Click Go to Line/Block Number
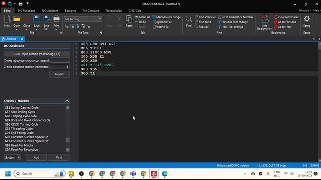 pos(236,17)
